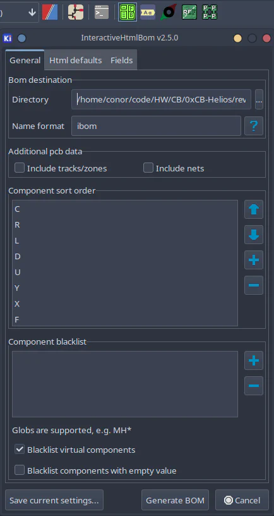Image resolution: width=274 pixels, height=516 pixels.
Task: Browse for directory with ellipsis button
Action: (259, 99)
